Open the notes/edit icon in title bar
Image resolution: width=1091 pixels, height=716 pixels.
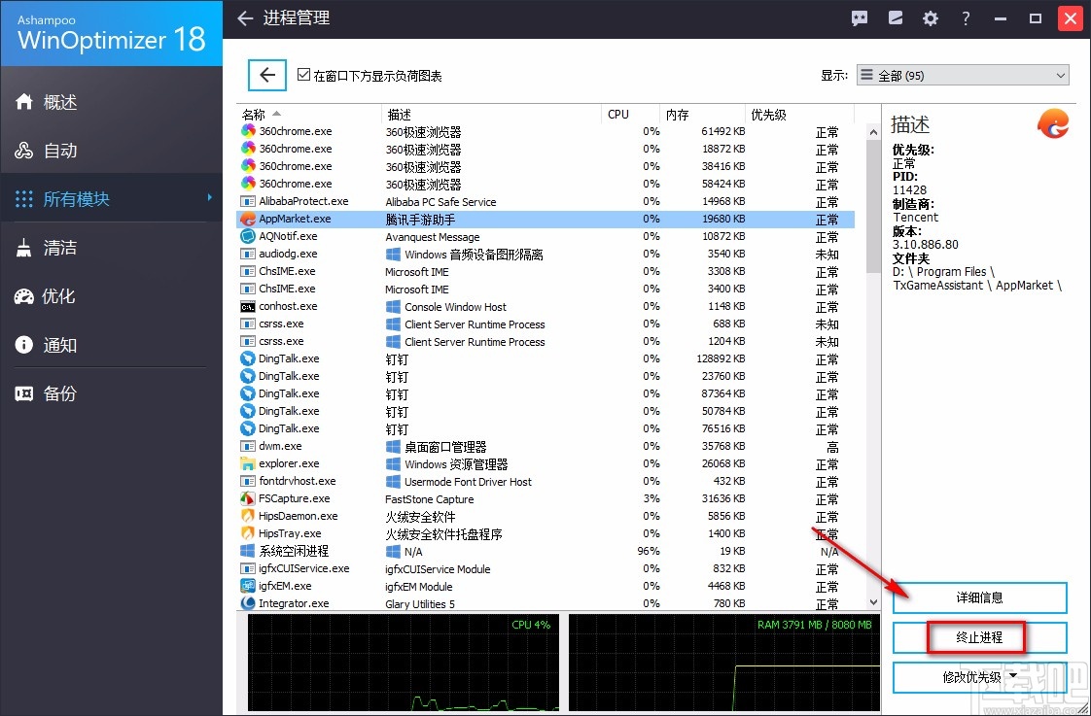pos(895,18)
